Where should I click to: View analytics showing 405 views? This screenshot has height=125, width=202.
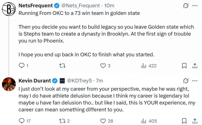point(144,121)
